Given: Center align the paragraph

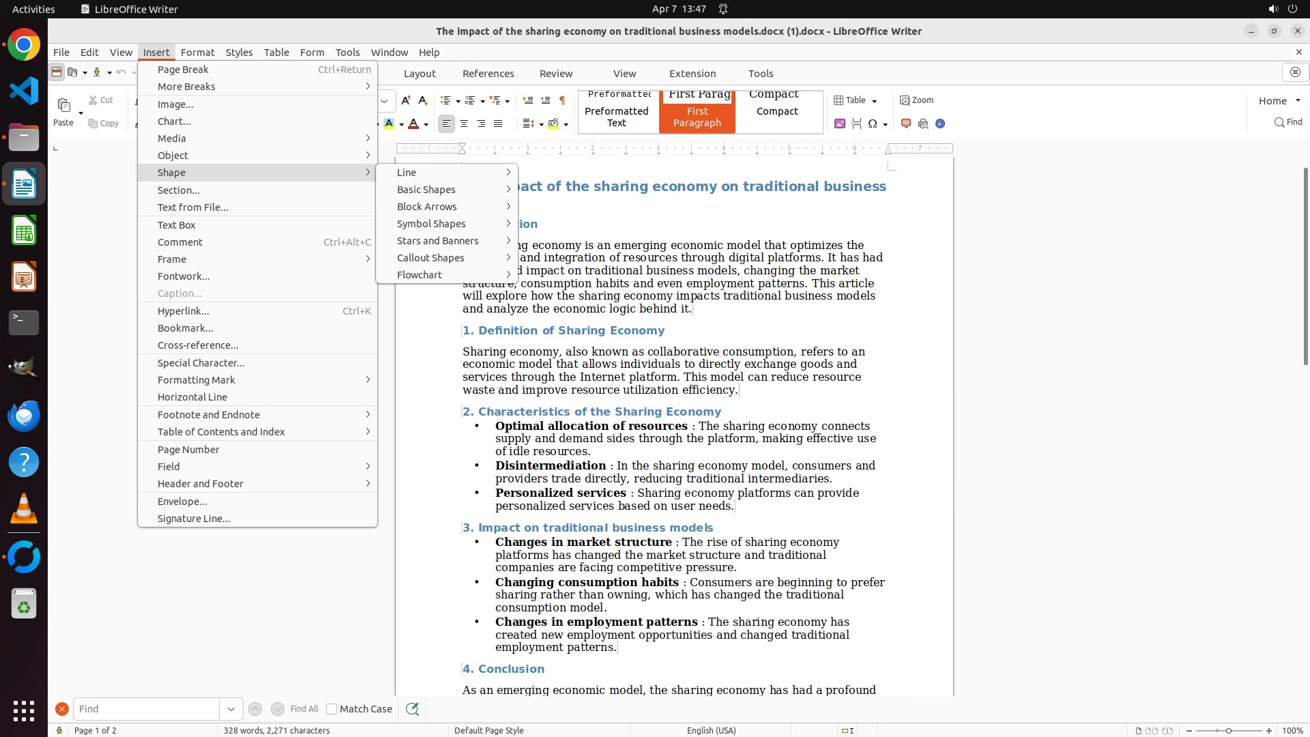Looking at the screenshot, I should [x=464, y=124].
